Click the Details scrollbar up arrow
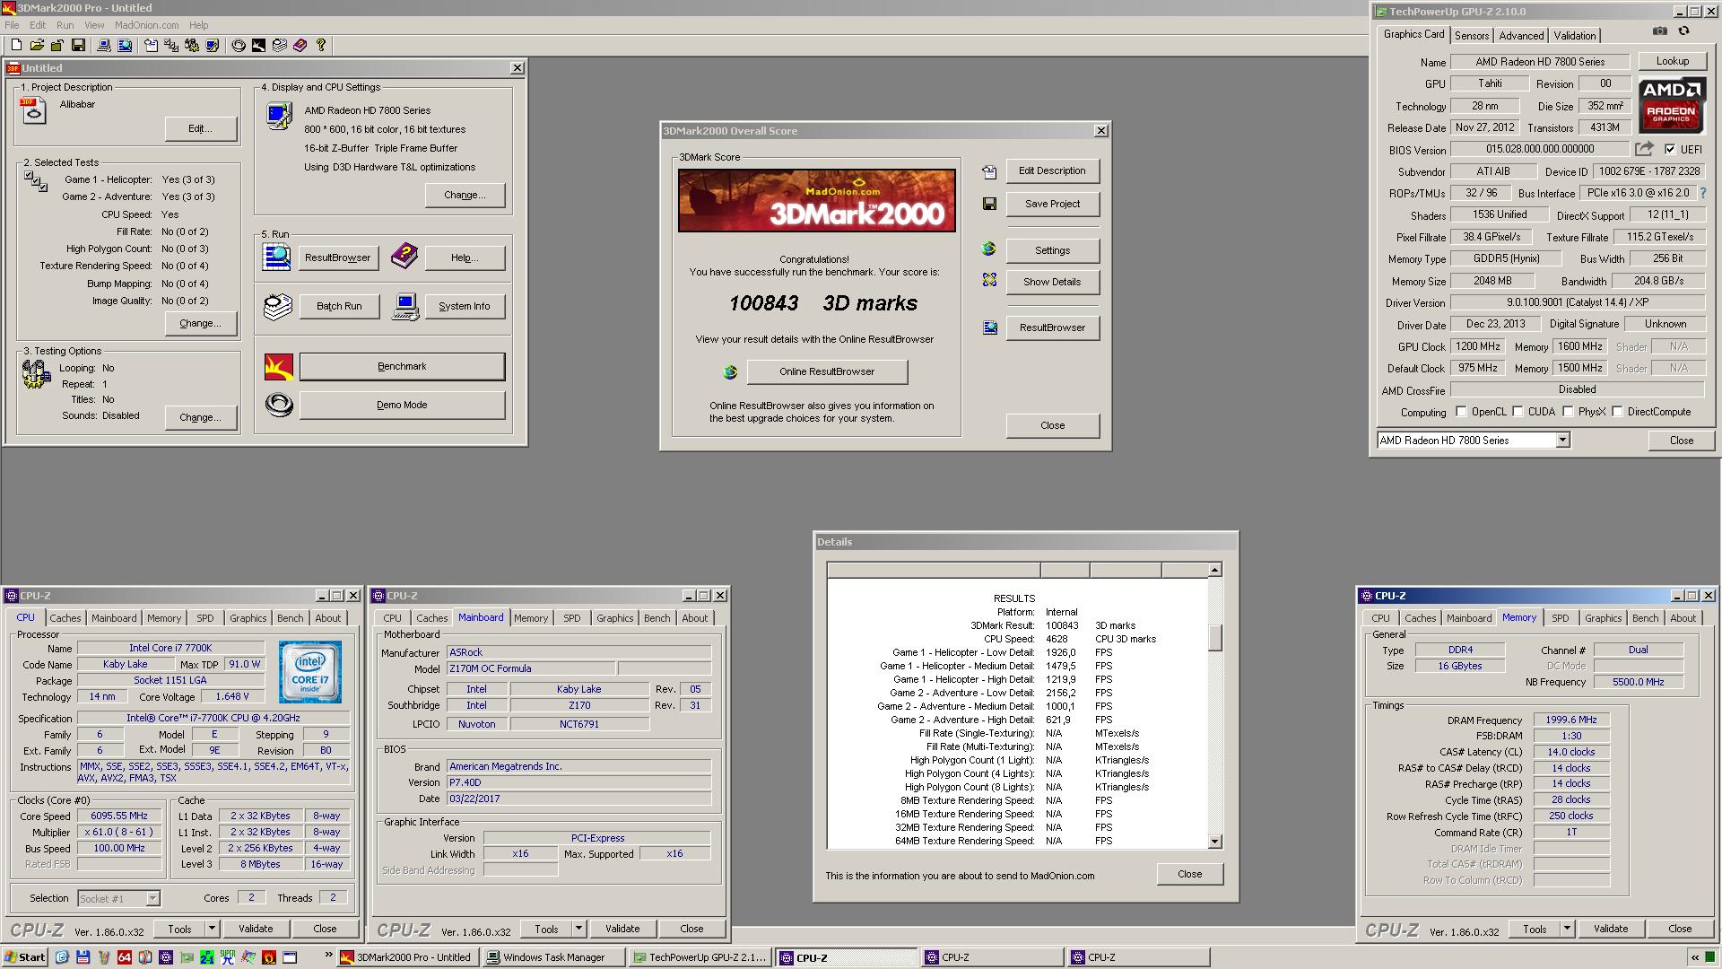The image size is (1722, 969). pyautogui.click(x=1215, y=570)
